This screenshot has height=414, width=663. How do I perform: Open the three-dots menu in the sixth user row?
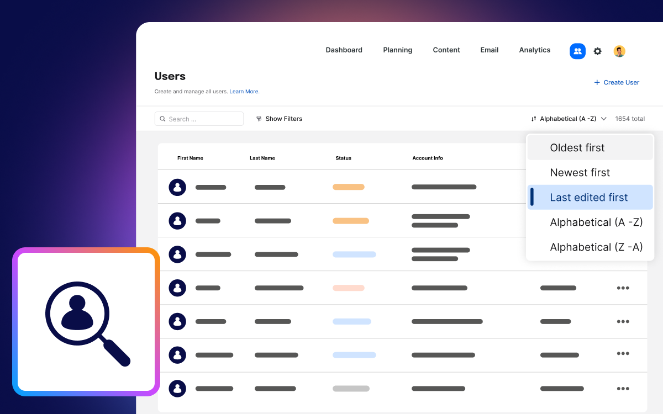[623, 353]
